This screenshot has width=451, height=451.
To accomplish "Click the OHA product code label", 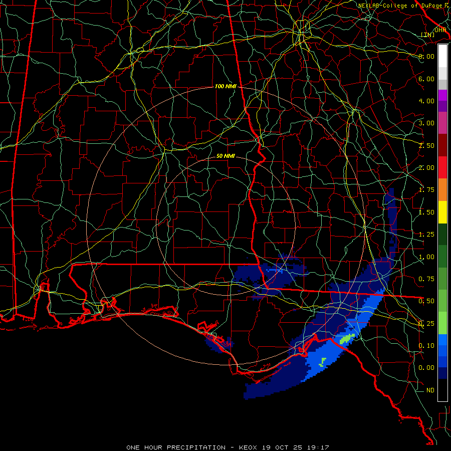I will tap(440, 30).
